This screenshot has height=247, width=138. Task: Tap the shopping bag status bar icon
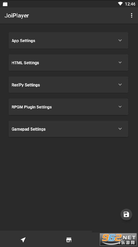click(x=5, y=4)
